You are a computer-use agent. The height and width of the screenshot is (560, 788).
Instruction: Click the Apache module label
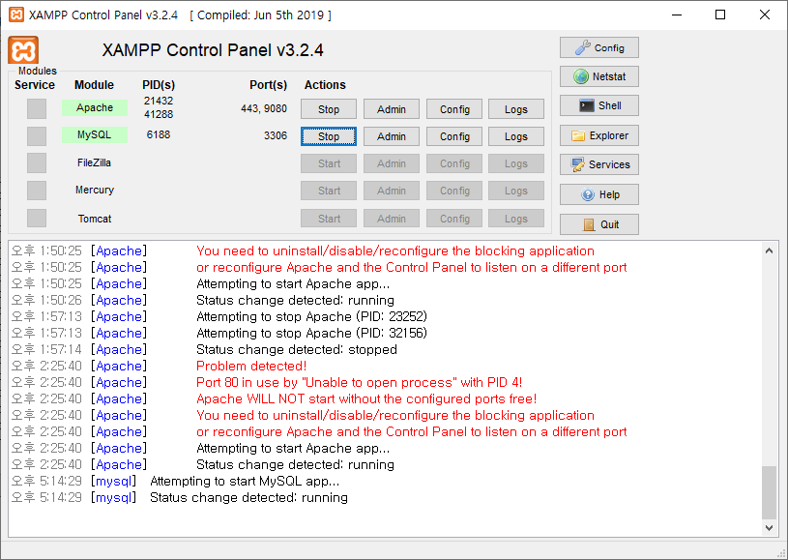pos(95,107)
